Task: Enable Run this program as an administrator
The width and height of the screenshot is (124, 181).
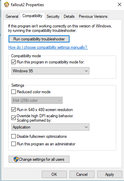Action: (x=13, y=144)
